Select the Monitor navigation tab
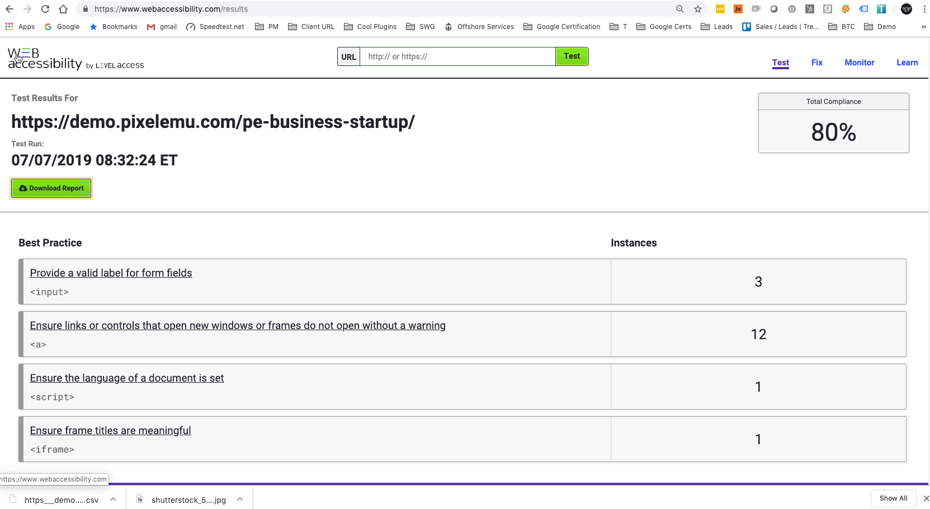The height and width of the screenshot is (509, 930). click(x=860, y=63)
